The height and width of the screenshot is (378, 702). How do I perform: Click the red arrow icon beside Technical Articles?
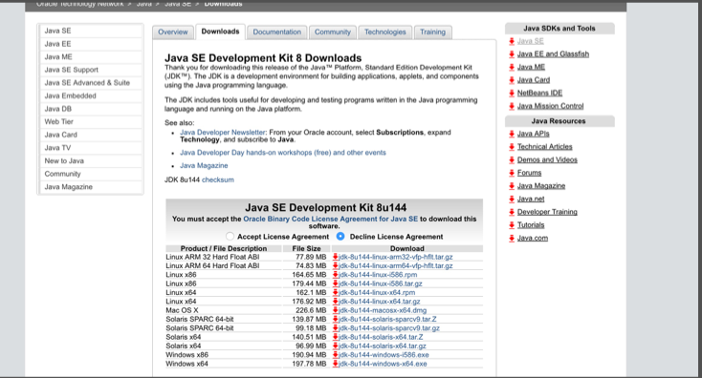pyautogui.click(x=512, y=147)
